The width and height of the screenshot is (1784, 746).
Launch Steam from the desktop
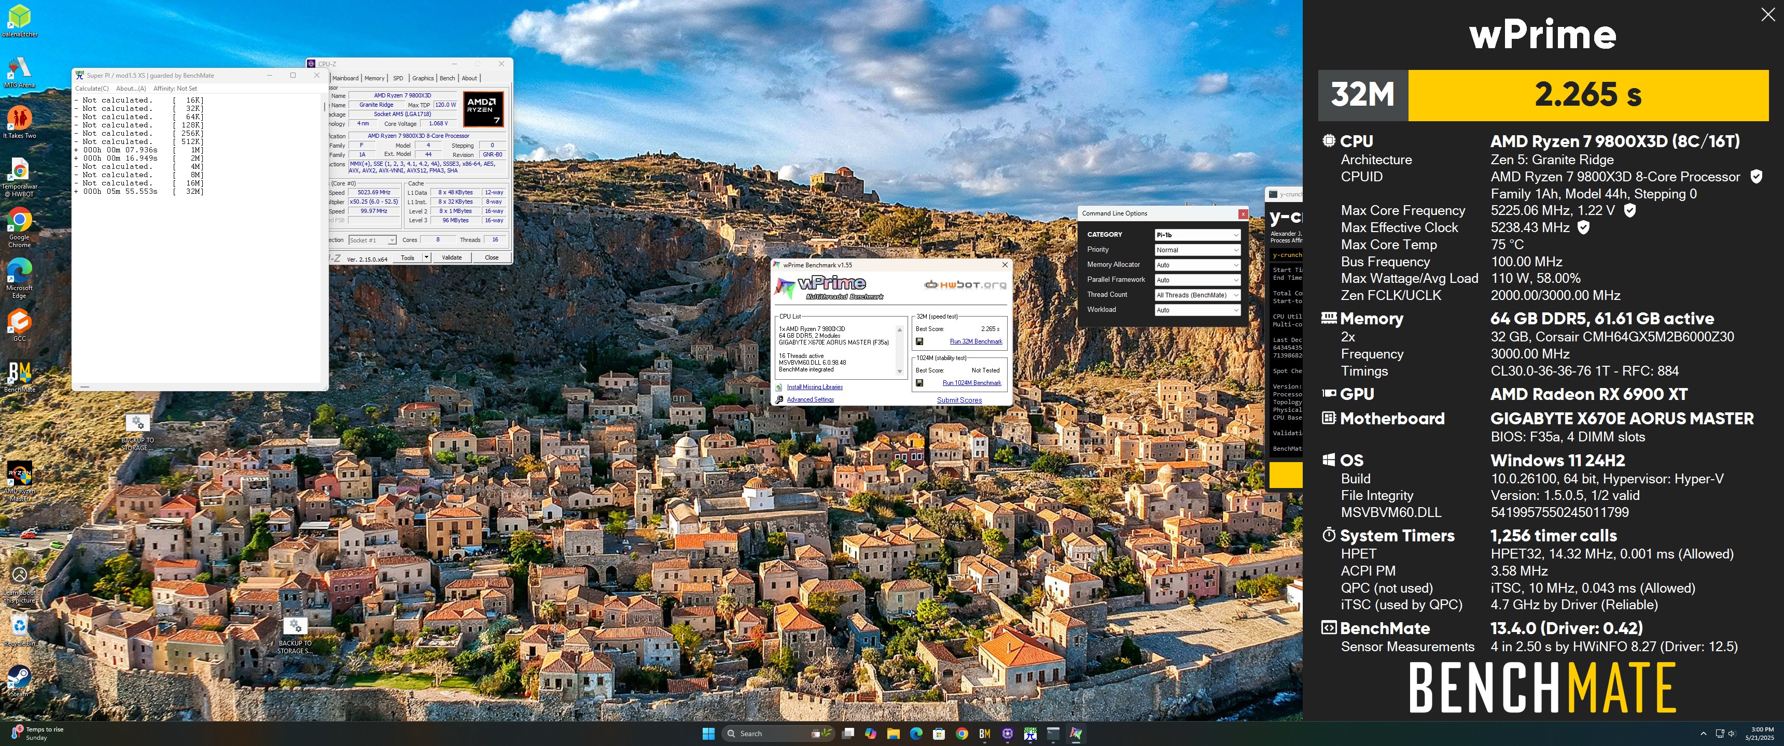coord(19,680)
